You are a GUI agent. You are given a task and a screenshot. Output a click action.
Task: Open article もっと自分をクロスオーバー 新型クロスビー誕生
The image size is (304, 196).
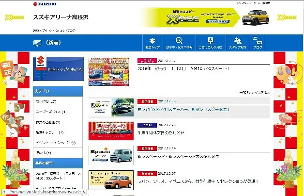pyautogui.click(x=184, y=109)
